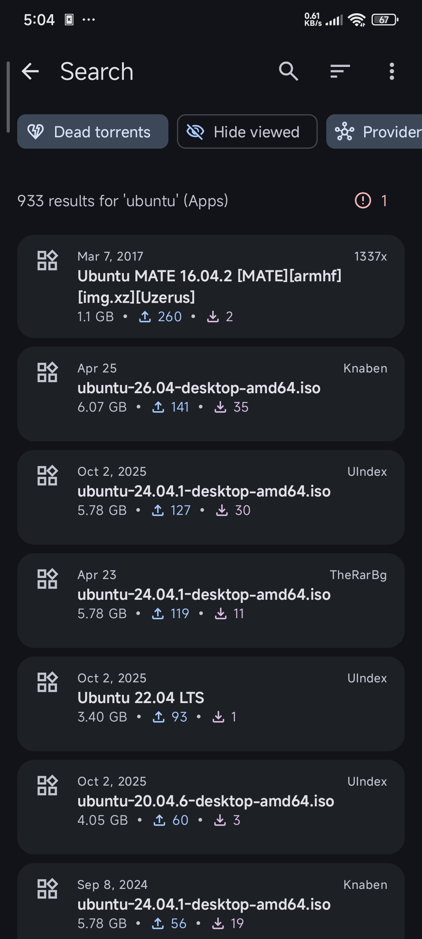This screenshot has width=422, height=939.
Task: Open the search magnifier icon
Action: click(288, 71)
